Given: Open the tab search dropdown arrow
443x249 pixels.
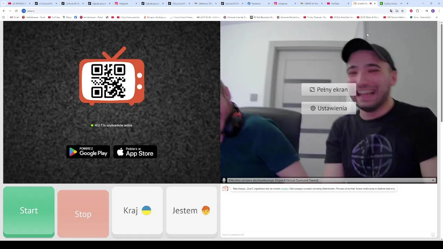Looking at the screenshot, I should (x=4, y=3).
